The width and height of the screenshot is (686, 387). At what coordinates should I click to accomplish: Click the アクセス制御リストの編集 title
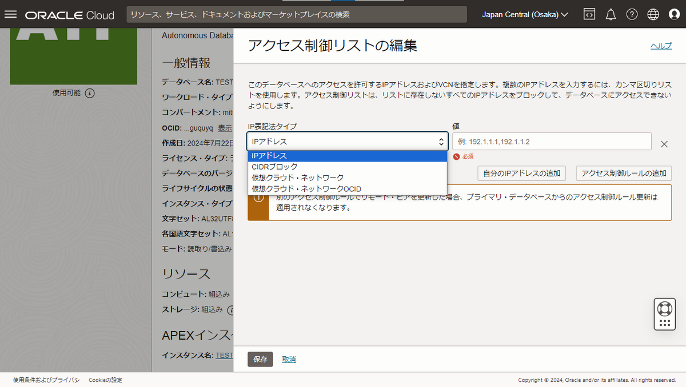click(x=333, y=46)
